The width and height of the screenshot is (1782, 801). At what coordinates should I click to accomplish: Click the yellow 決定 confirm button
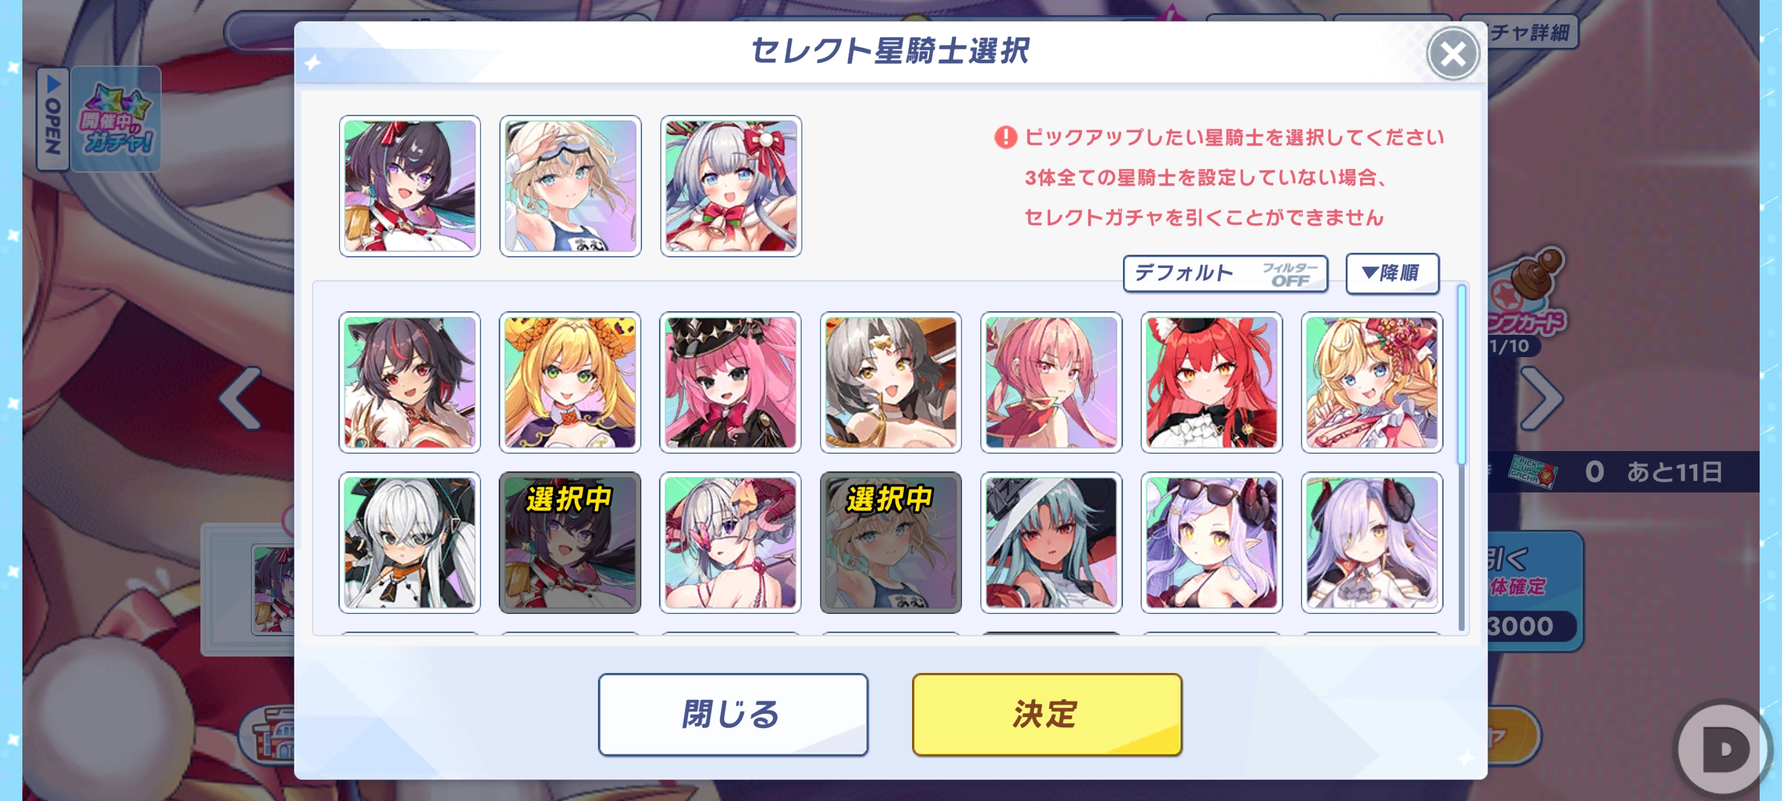click(x=1047, y=714)
